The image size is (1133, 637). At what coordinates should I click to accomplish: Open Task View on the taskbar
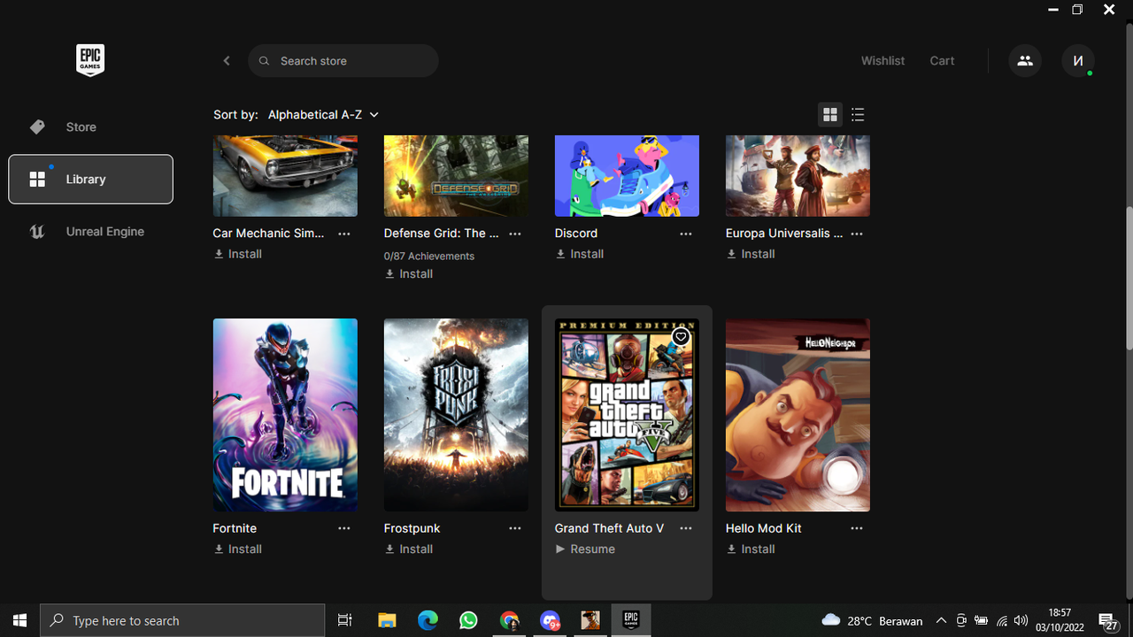pos(345,621)
